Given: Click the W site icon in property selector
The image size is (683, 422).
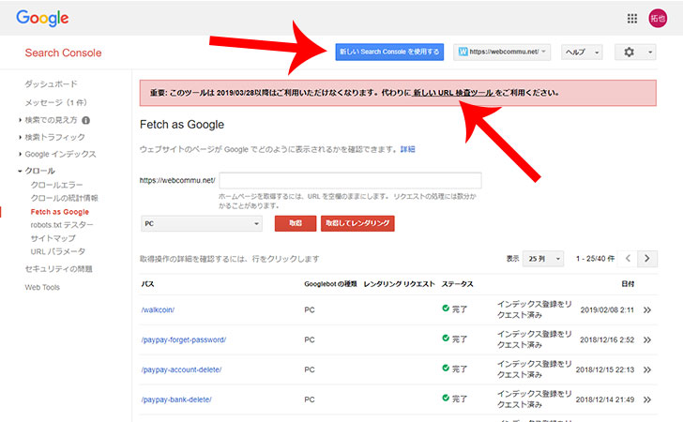Looking at the screenshot, I should [x=463, y=52].
